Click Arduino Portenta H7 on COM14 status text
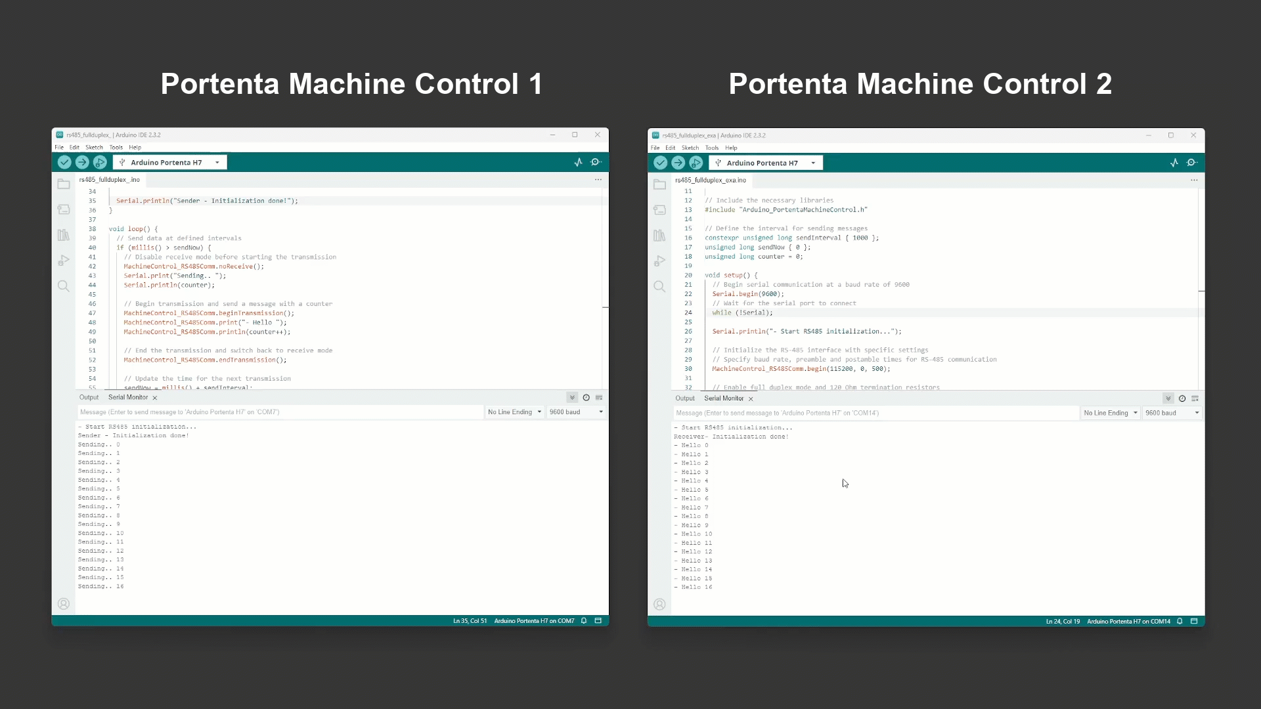Image resolution: width=1261 pixels, height=709 pixels. (1128, 622)
